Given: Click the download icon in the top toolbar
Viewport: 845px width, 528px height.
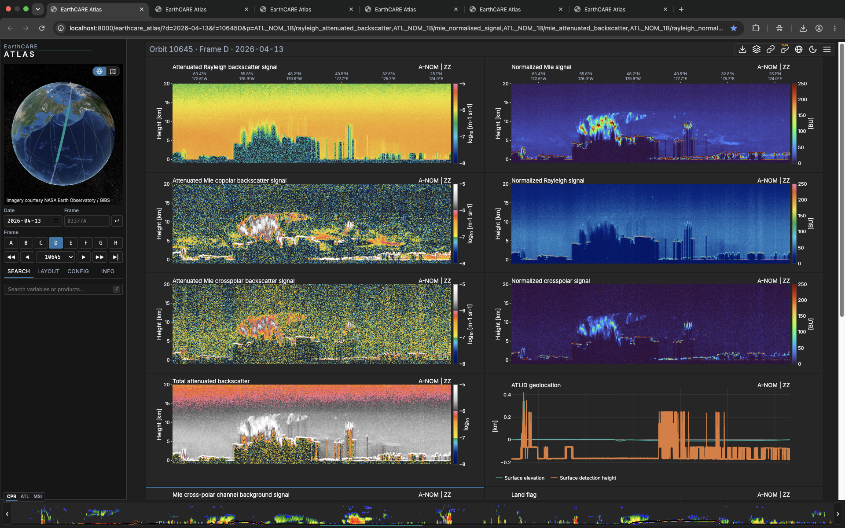Looking at the screenshot, I should (x=742, y=49).
